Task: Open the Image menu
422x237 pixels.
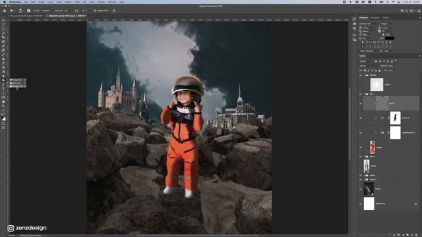Action: (x=41, y=2)
